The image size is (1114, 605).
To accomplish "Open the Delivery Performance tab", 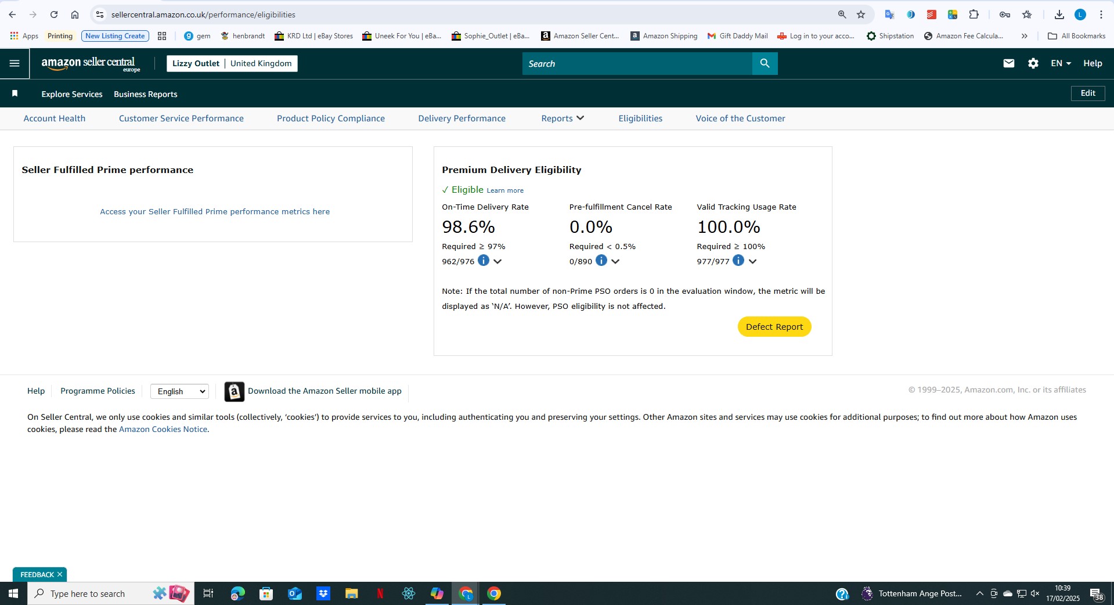I will tap(462, 118).
